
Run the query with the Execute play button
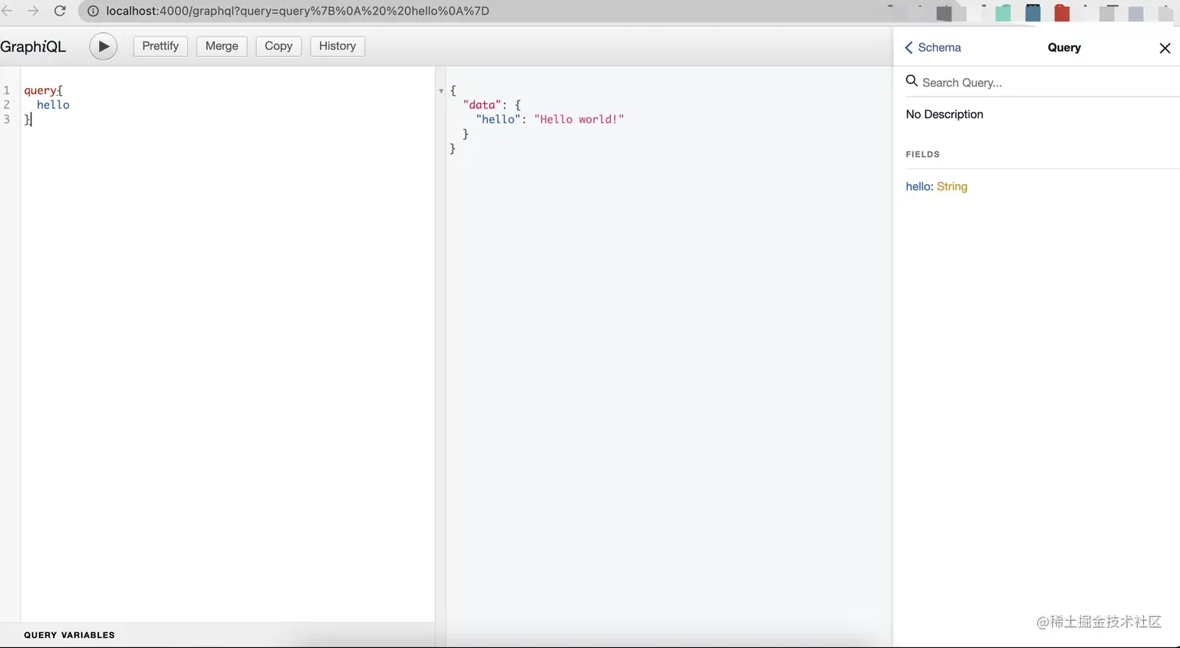103,46
